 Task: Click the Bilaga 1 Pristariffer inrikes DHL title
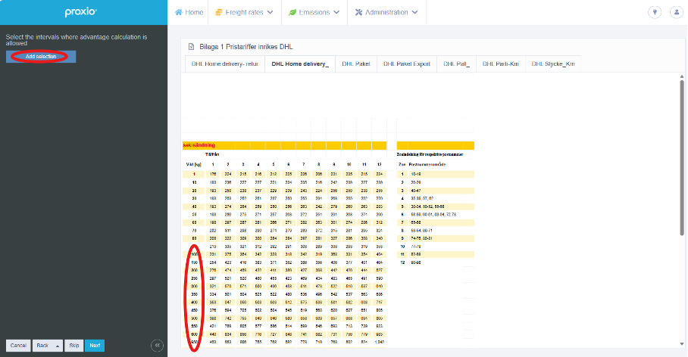coord(246,46)
